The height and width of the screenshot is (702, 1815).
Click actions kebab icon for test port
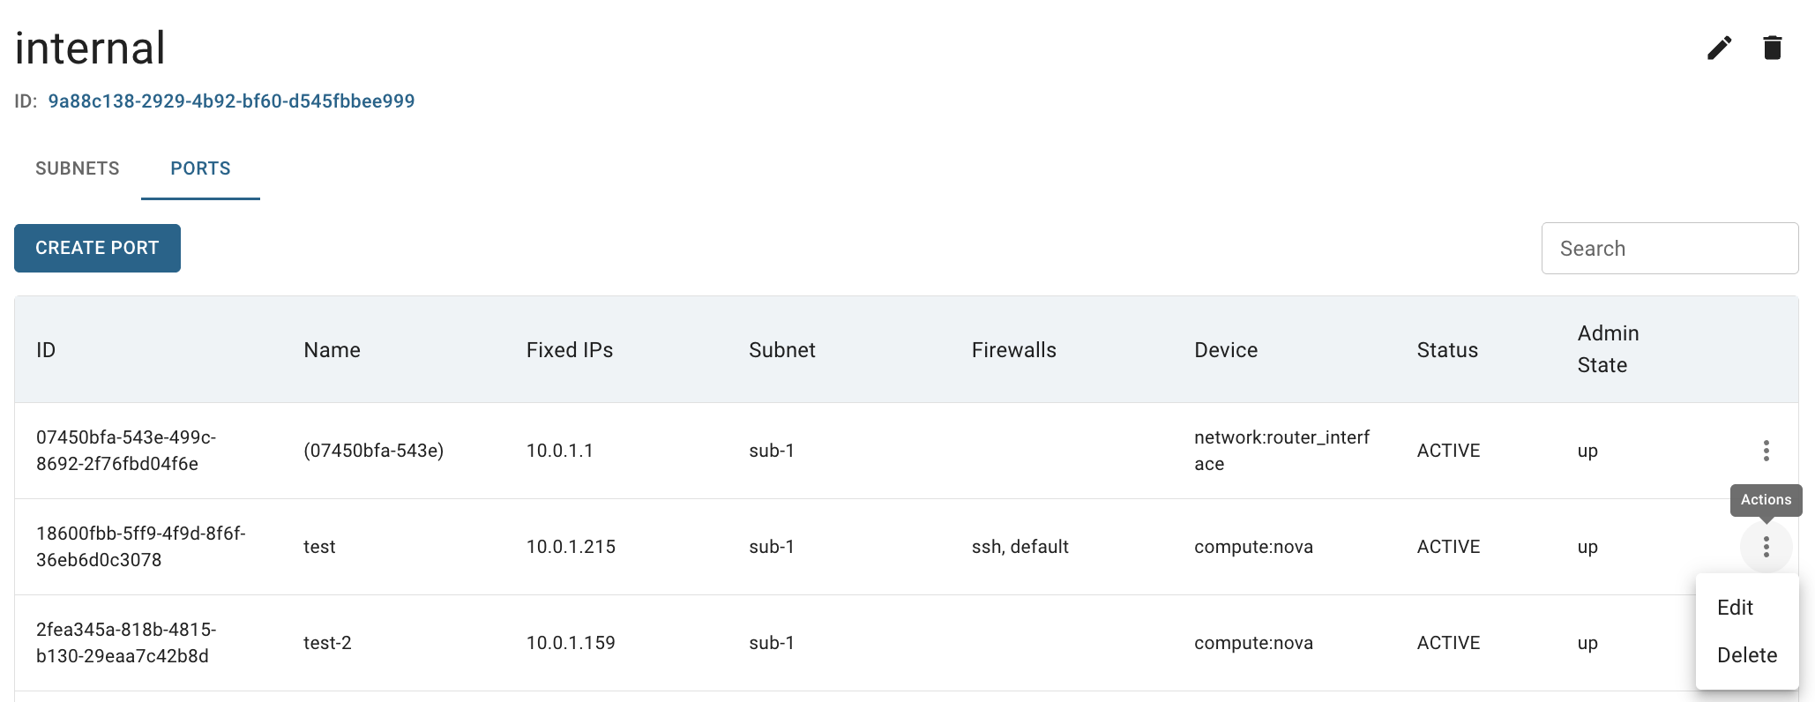[x=1766, y=547]
